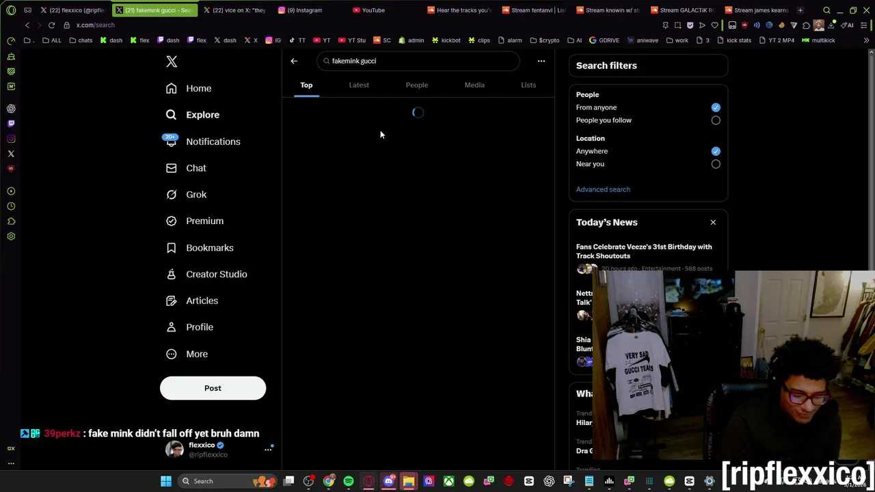875x492 pixels.
Task: Switch to the Media results tab
Action: pos(474,85)
